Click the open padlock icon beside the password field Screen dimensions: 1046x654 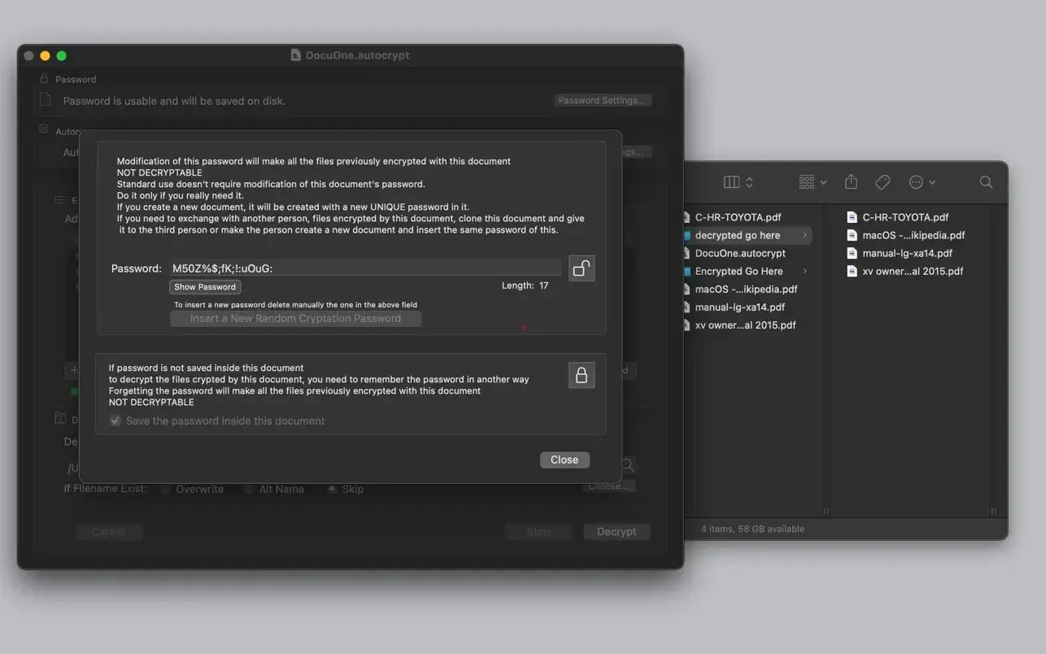tap(581, 268)
